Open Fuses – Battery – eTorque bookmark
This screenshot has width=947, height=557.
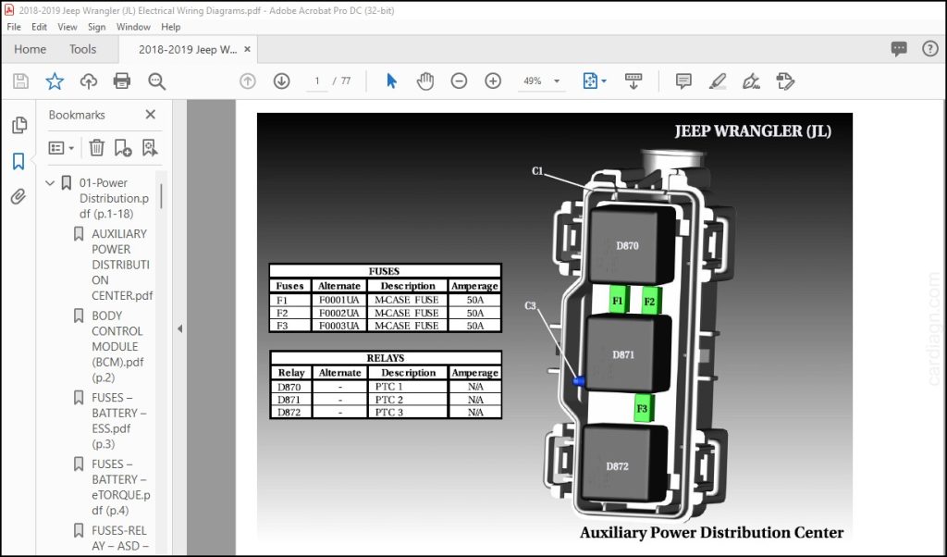[x=121, y=487]
